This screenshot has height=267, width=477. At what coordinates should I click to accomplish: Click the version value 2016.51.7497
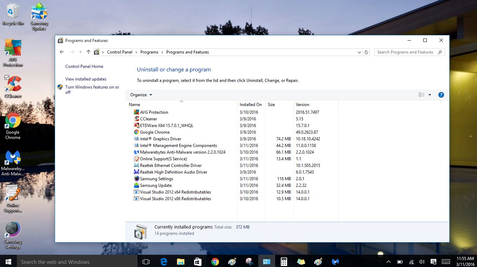[x=307, y=112]
